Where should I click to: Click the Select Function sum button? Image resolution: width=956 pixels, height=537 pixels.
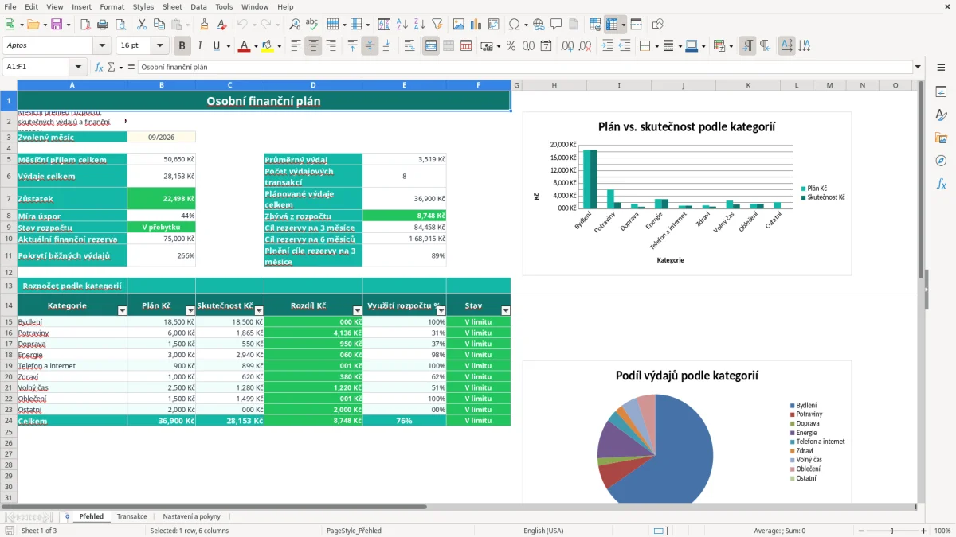click(111, 67)
